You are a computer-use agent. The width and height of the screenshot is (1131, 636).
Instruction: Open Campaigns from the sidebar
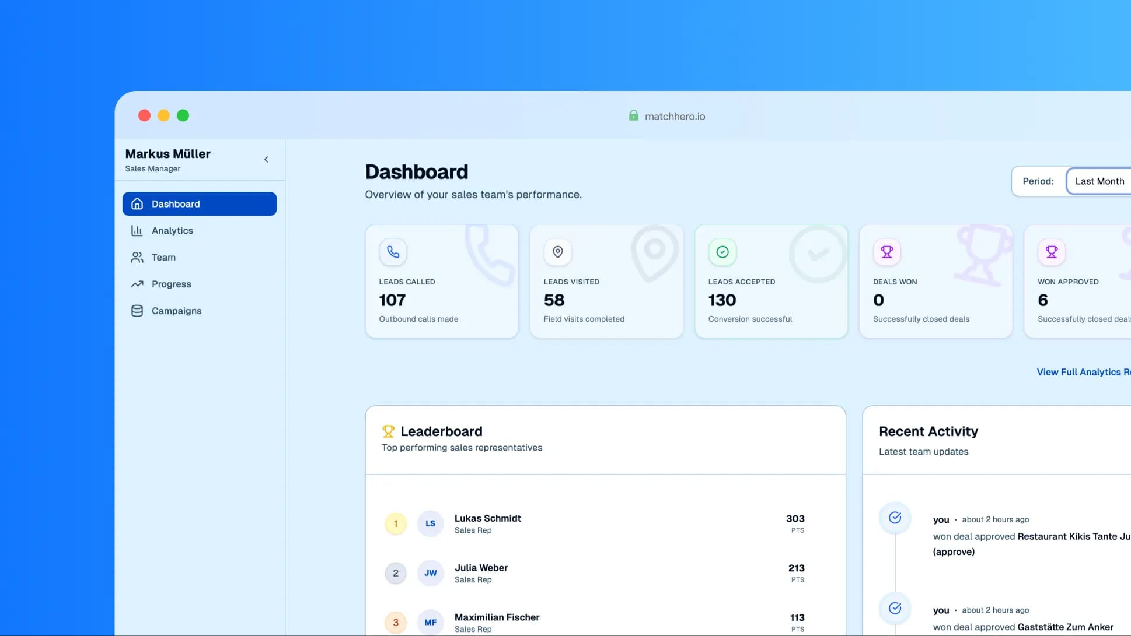pyautogui.click(x=176, y=311)
